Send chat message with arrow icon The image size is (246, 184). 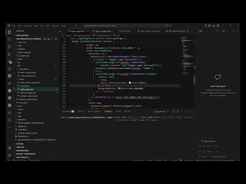click(236, 151)
